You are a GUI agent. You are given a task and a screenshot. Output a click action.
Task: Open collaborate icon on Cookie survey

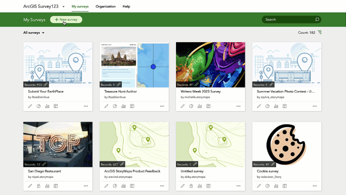point(268,186)
